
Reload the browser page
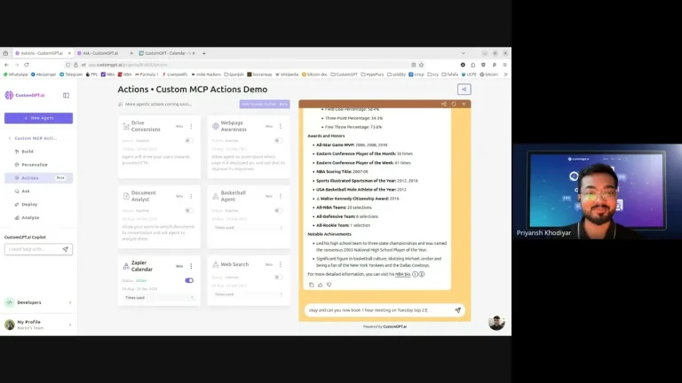click(x=27, y=65)
